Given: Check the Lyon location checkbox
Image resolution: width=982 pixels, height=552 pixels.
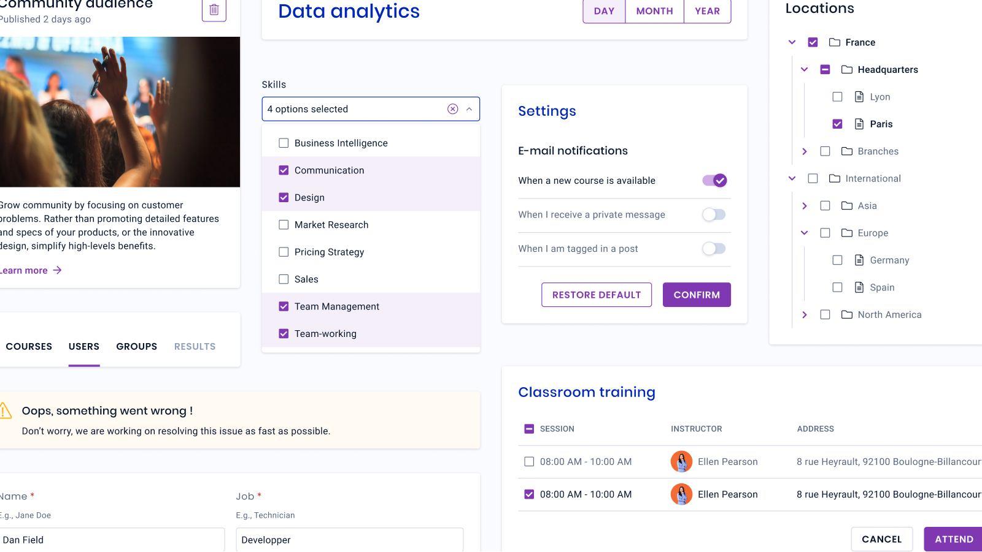Looking at the screenshot, I should [x=837, y=97].
